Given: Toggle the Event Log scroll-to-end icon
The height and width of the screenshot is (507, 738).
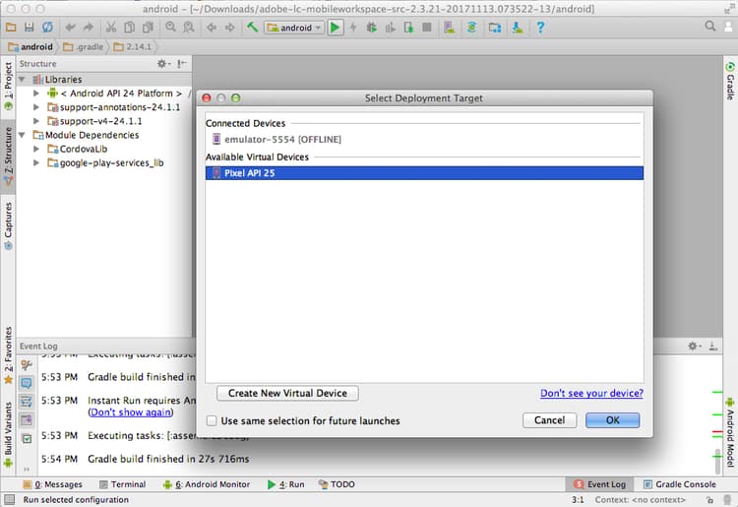Looking at the screenshot, I should [x=27, y=420].
